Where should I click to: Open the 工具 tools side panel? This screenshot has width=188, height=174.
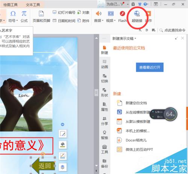point(105,149)
